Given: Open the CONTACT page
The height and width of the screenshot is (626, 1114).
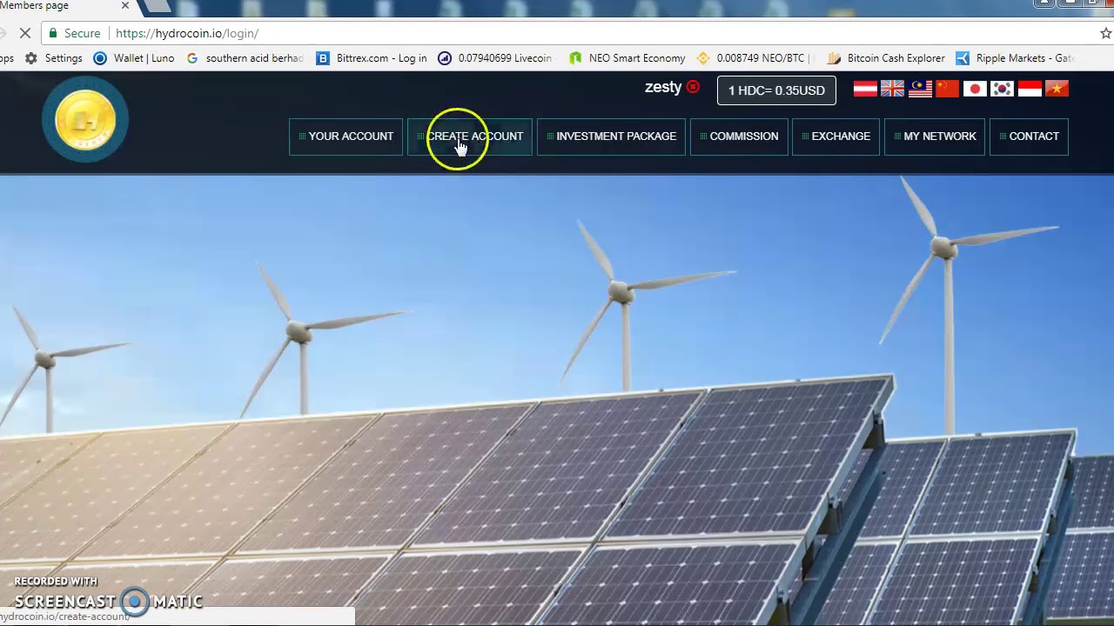Looking at the screenshot, I should pos(1029,137).
